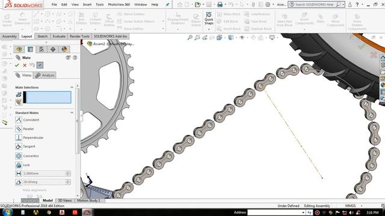Switch to the Assembly ribbon tab

click(10, 36)
